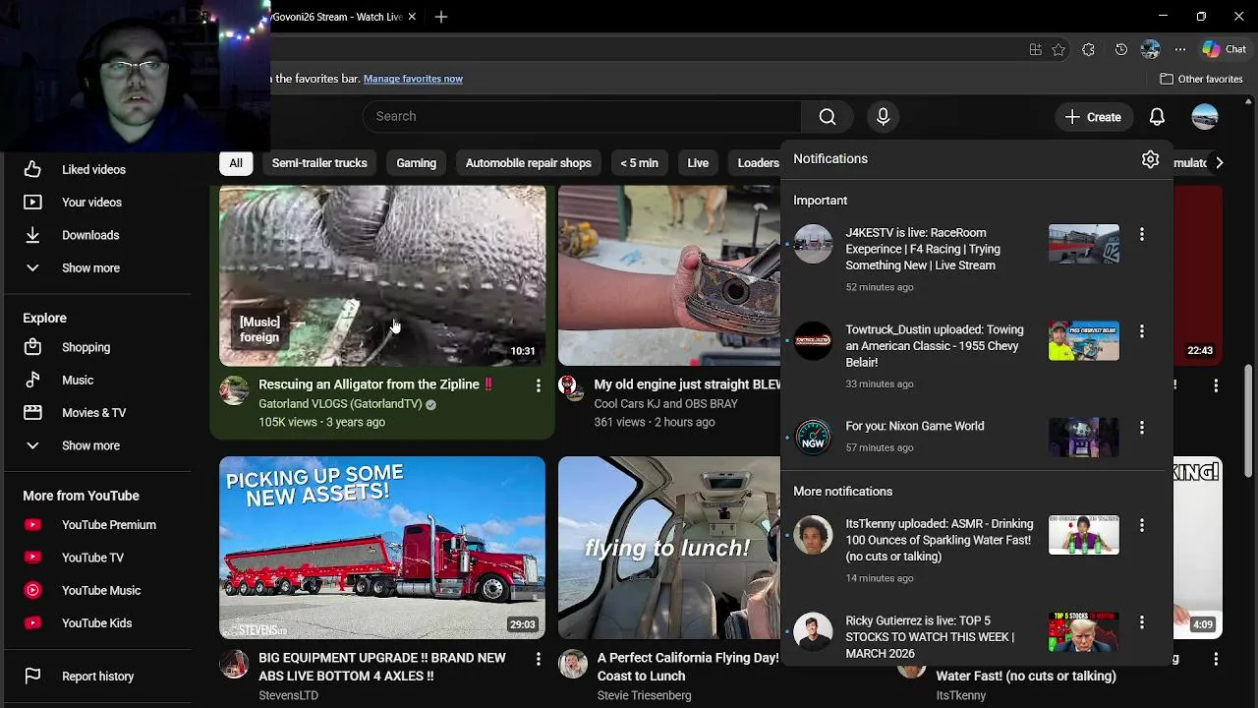The image size is (1258, 708).
Task: Open more actions for Alligator Zipline video
Action: (x=538, y=385)
